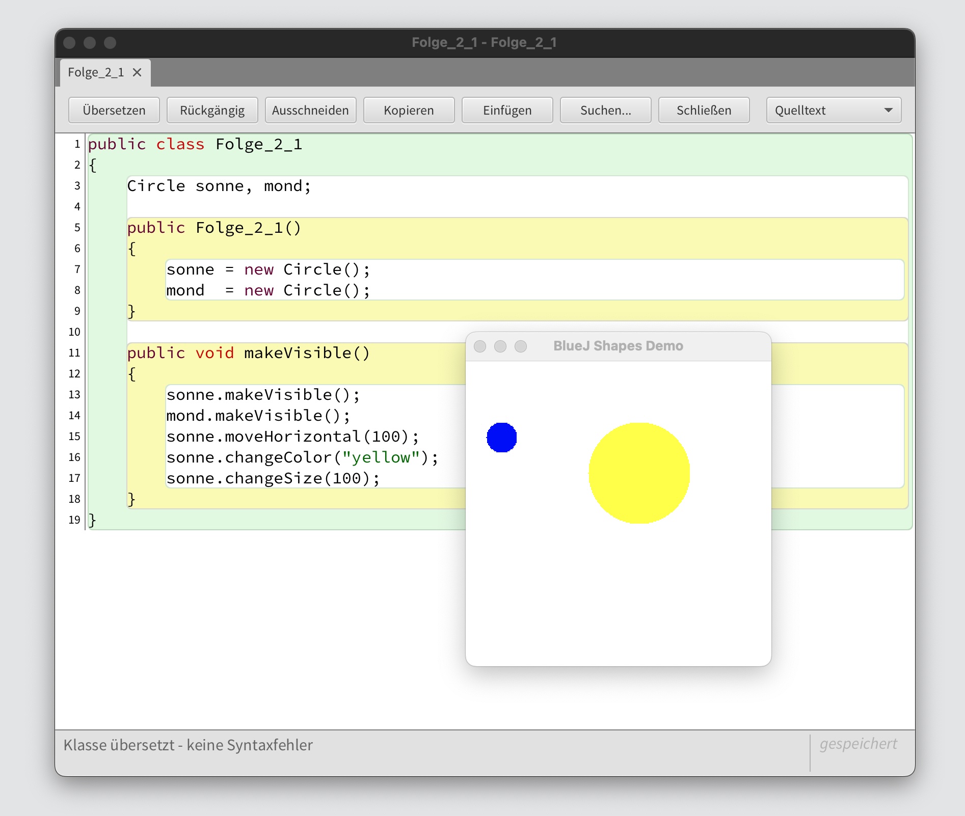
Task: Click the sonne.changeColor("yellow") code line
Action: pyautogui.click(x=302, y=457)
